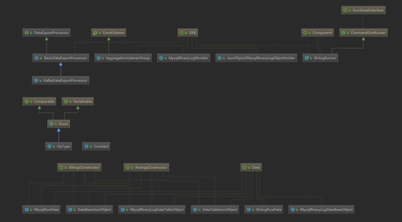
Task: Click the enum icon on the OpType node
Action: 49,147
